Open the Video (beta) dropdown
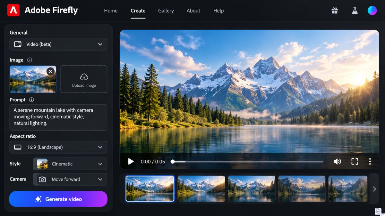 [x=58, y=44]
